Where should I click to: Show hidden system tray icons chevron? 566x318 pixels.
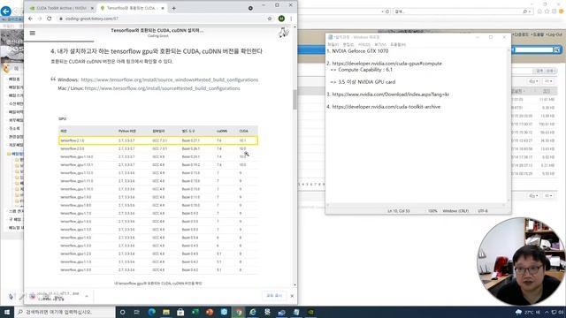(547, 312)
